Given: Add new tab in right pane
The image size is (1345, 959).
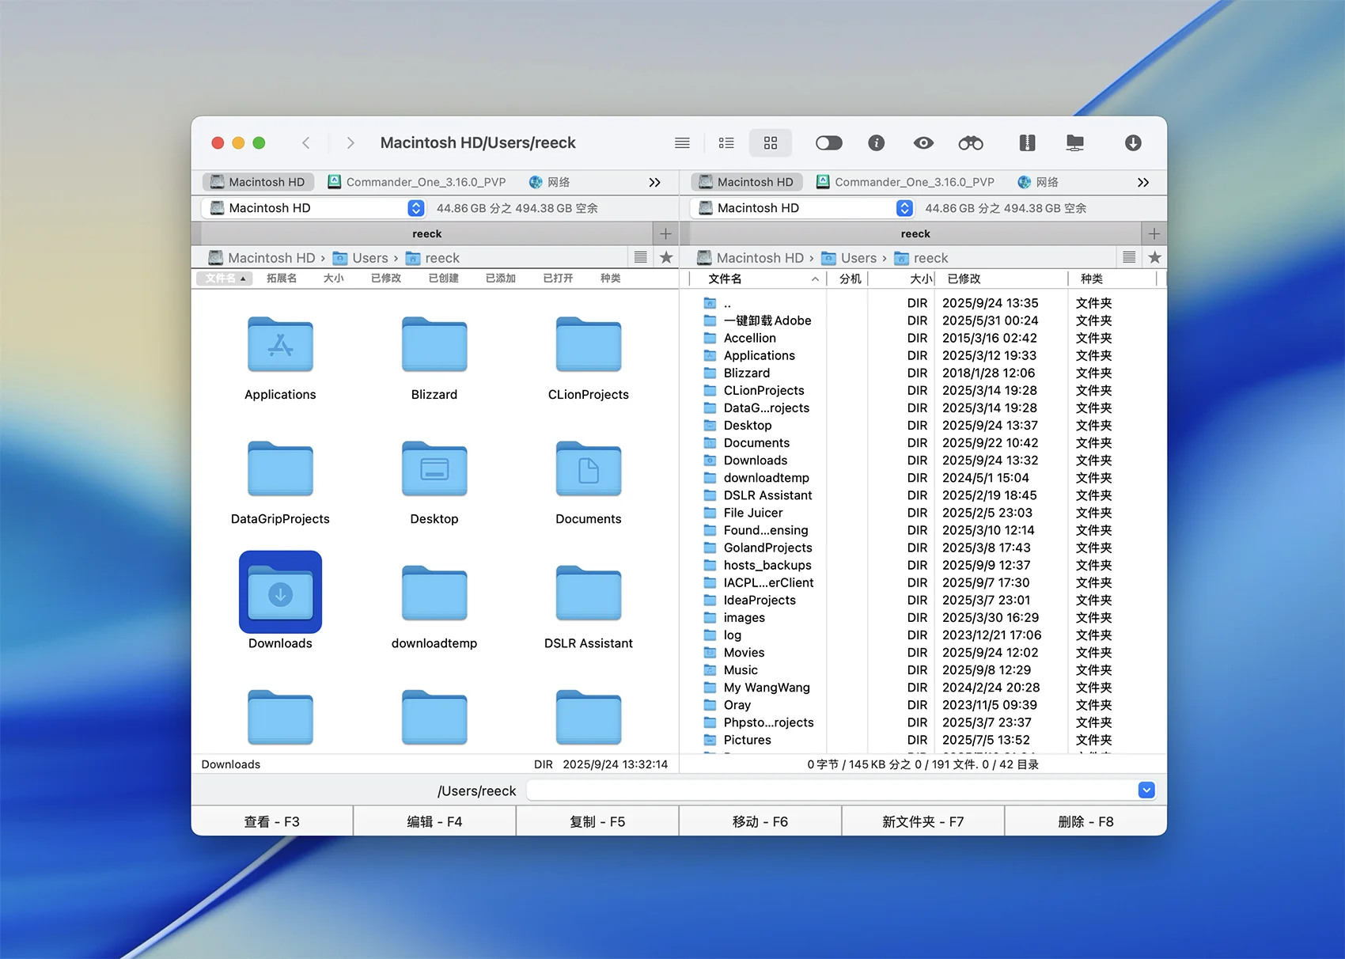Looking at the screenshot, I should [1154, 233].
